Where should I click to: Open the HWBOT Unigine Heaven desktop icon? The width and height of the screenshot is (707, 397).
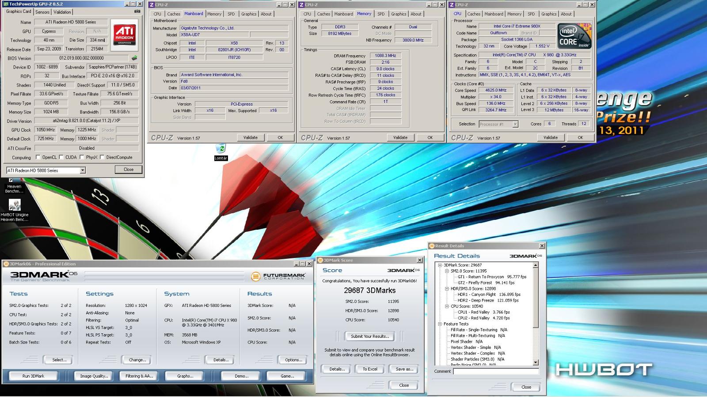point(14,211)
